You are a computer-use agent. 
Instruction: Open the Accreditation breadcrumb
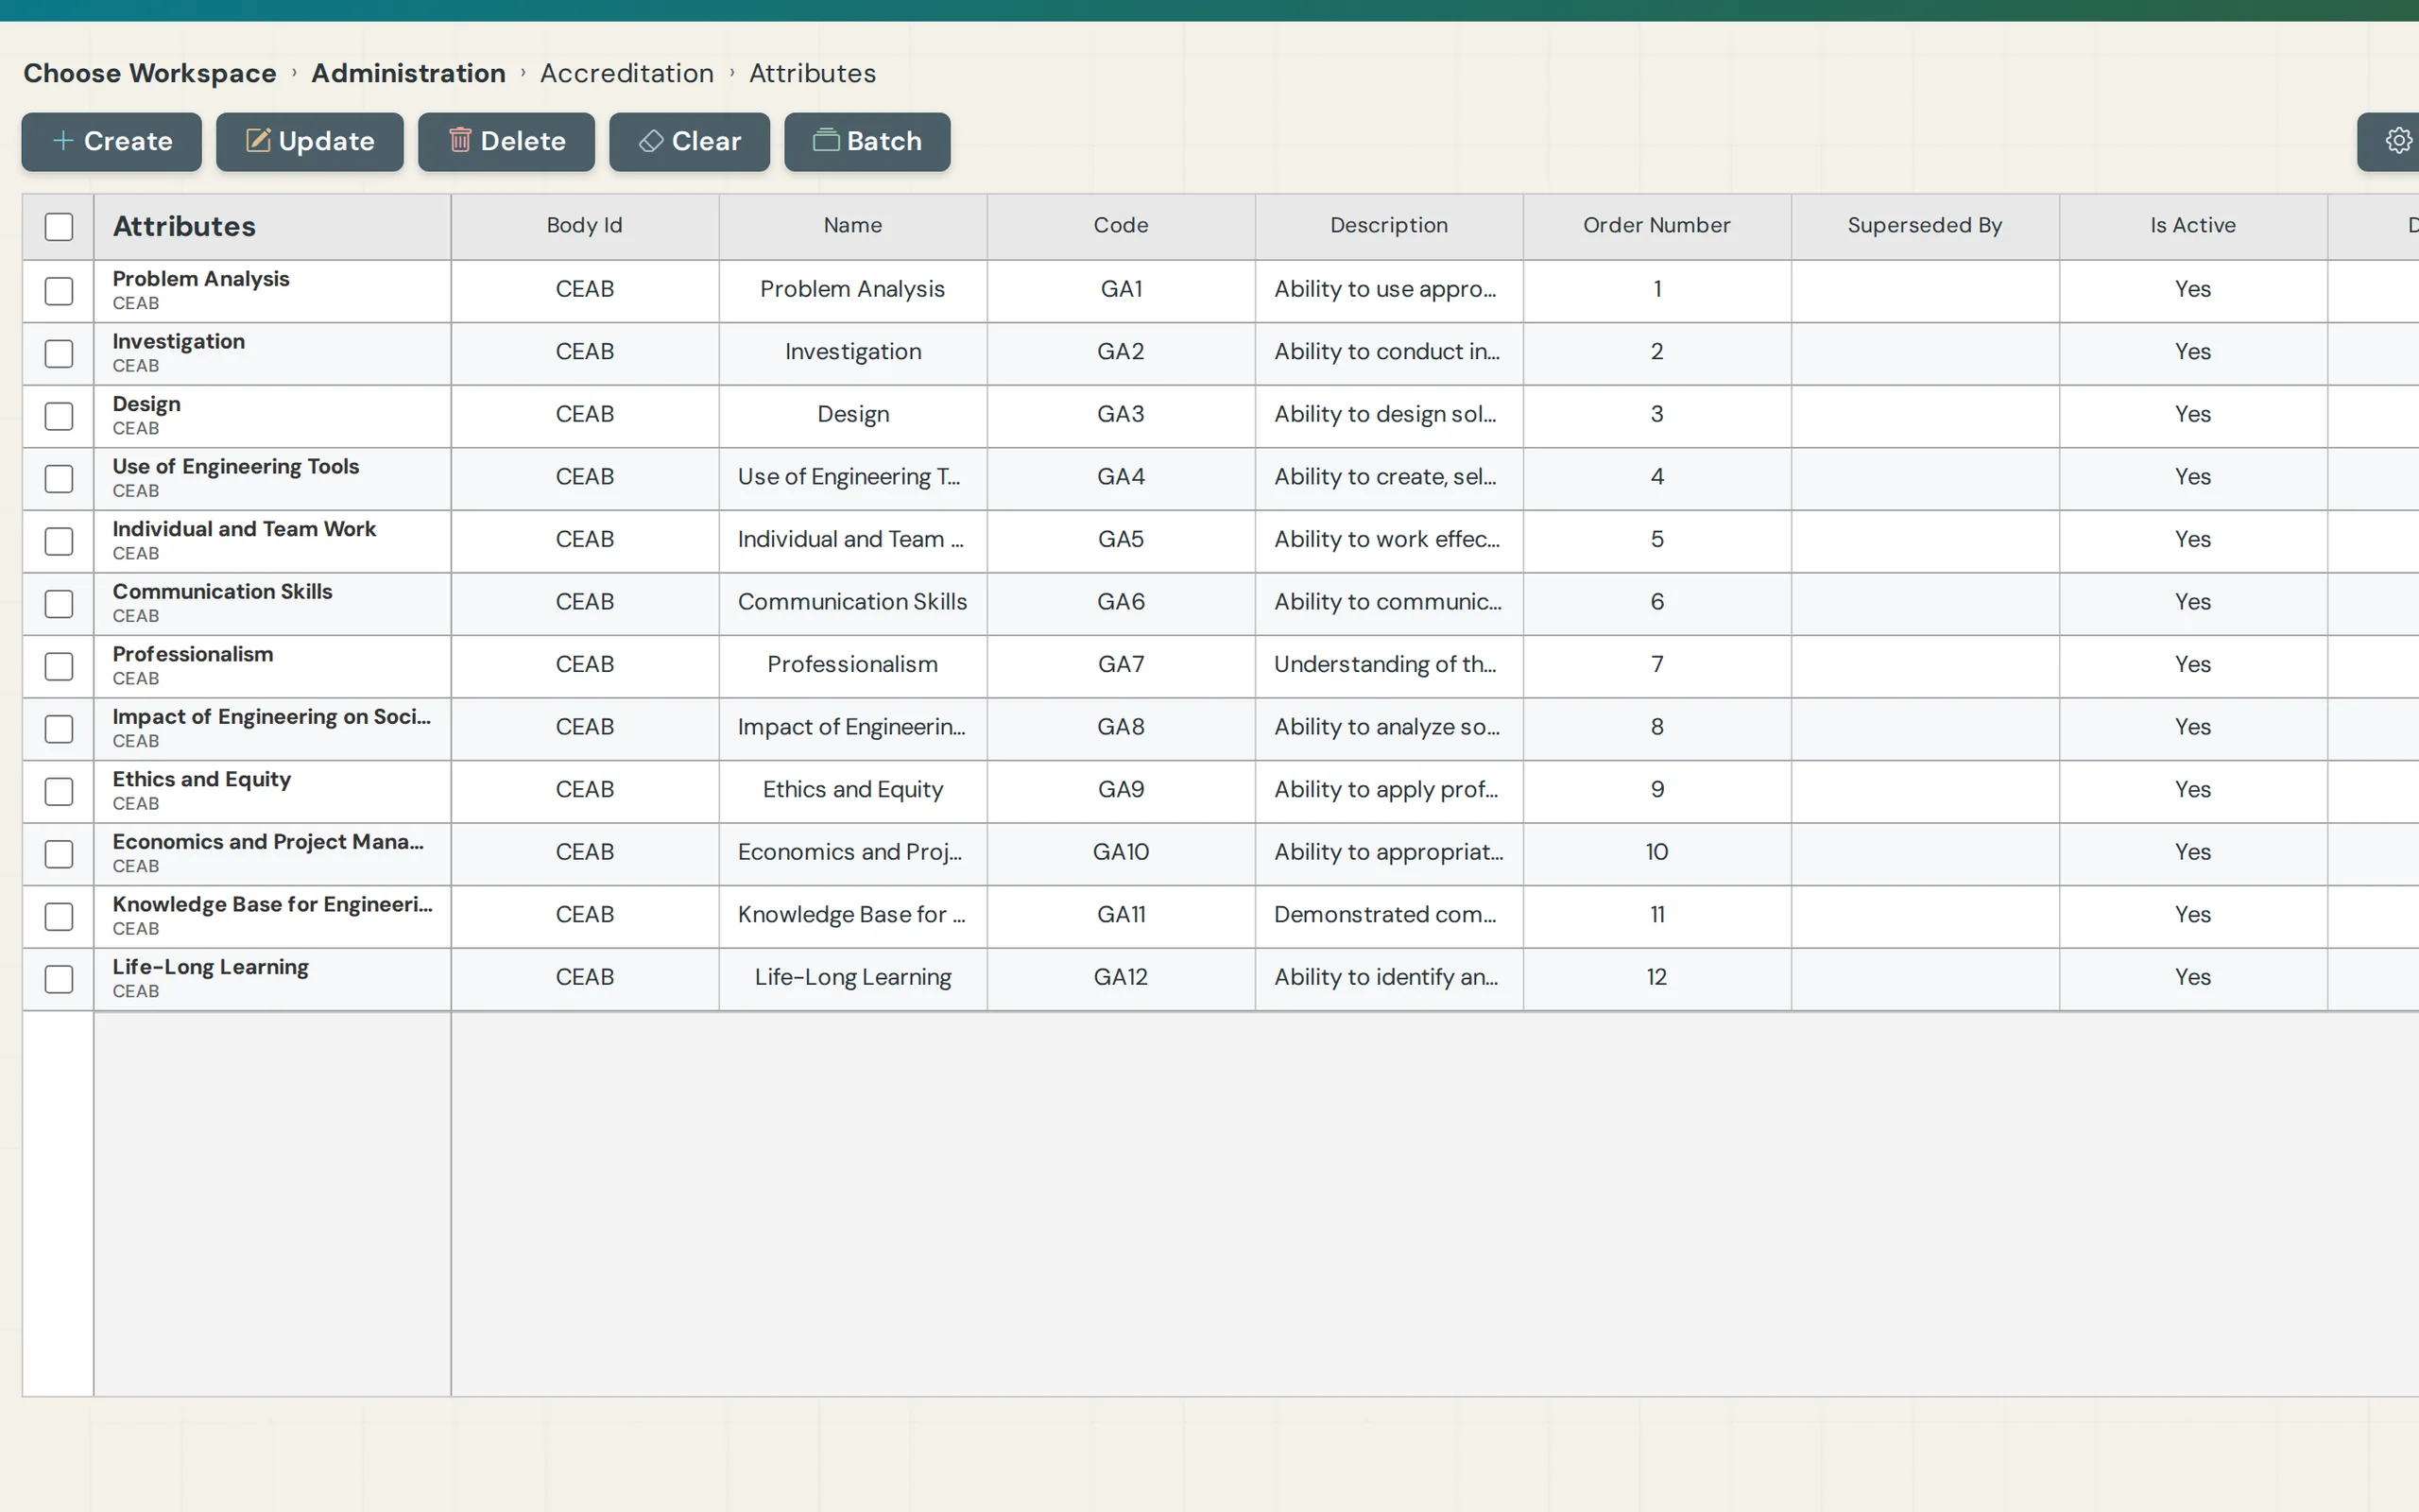click(x=626, y=73)
